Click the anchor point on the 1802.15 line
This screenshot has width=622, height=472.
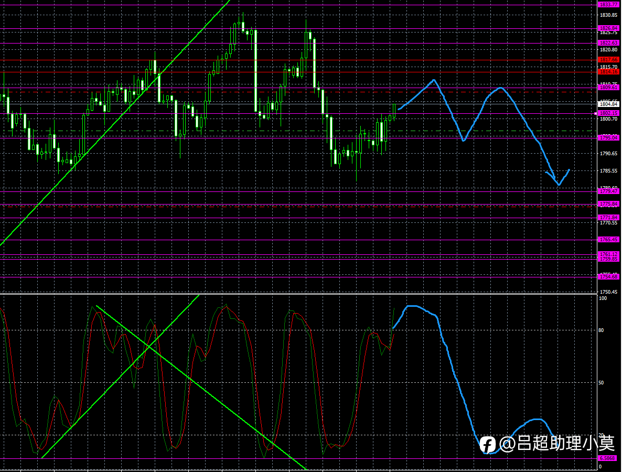(595, 113)
